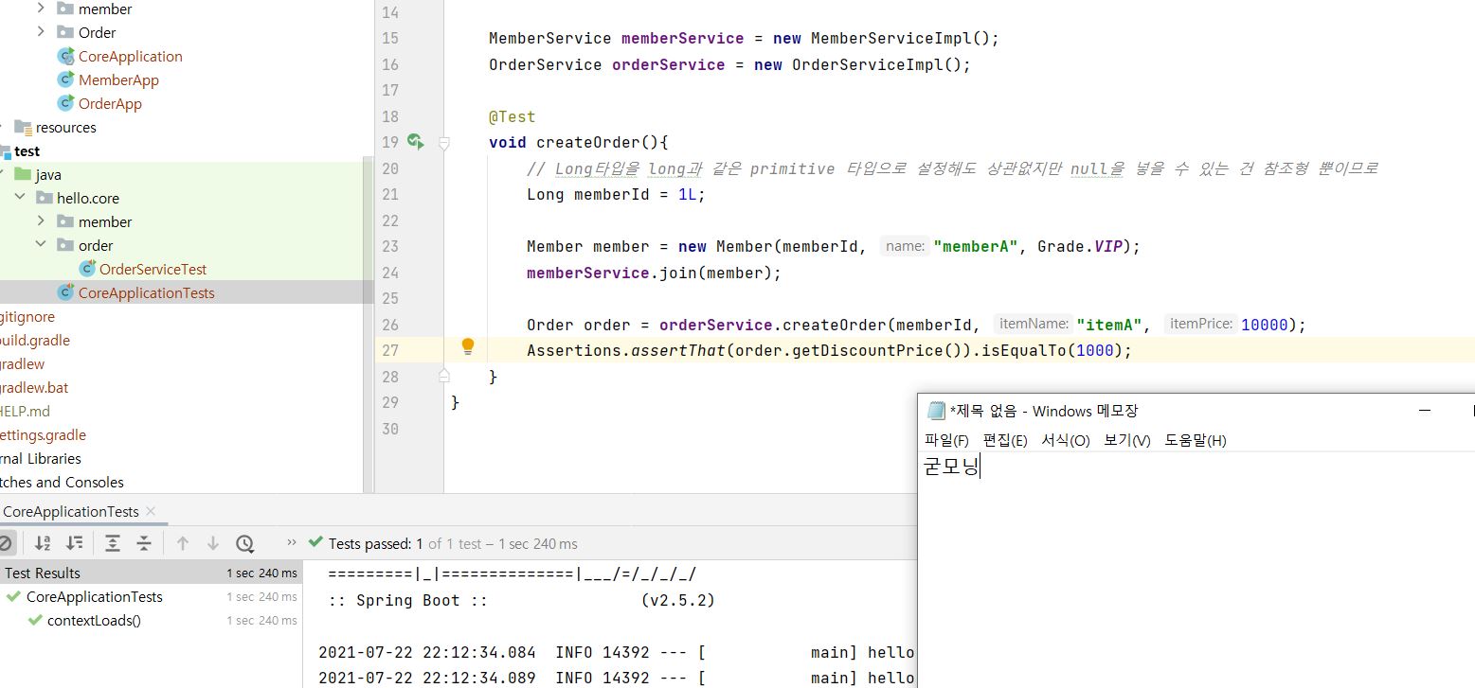
Task: Click the Grade.VIP reference
Action: tap(1080, 246)
